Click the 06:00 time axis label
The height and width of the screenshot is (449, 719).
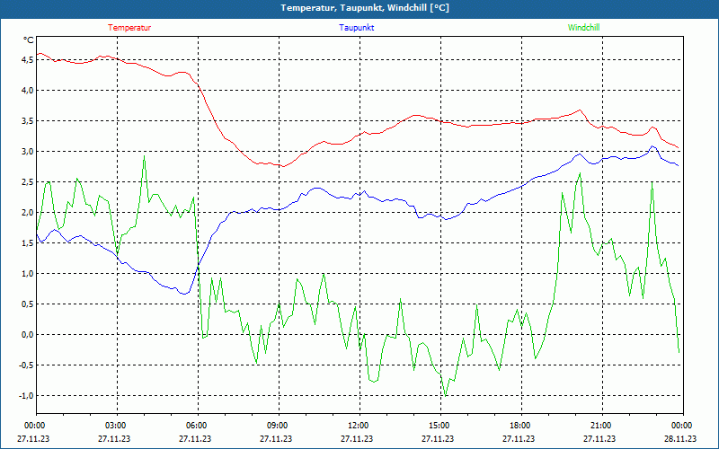point(198,426)
